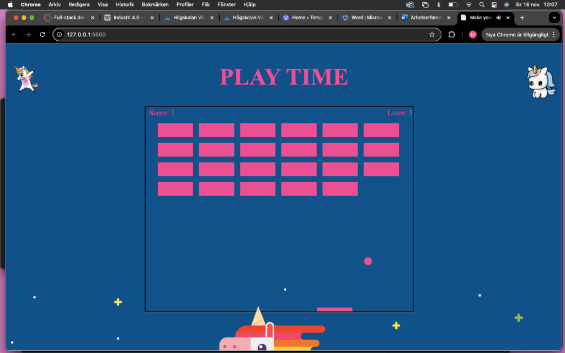Mute the audio on the playing tab
Viewport: 565px width, 353px height.
coord(499,18)
